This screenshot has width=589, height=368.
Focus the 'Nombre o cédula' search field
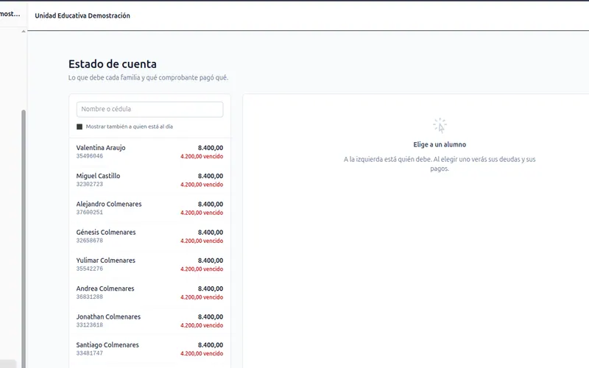pos(149,109)
